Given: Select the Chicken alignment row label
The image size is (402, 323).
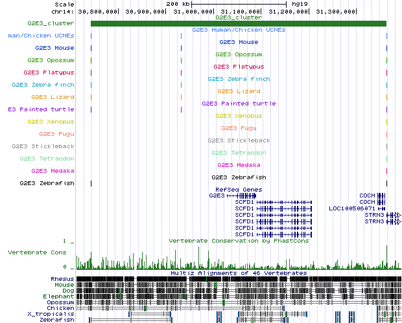Looking at the screenshot, I should [62, 307].
